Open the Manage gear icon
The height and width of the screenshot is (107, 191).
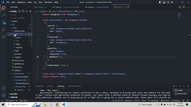click(x=4, y=95)
